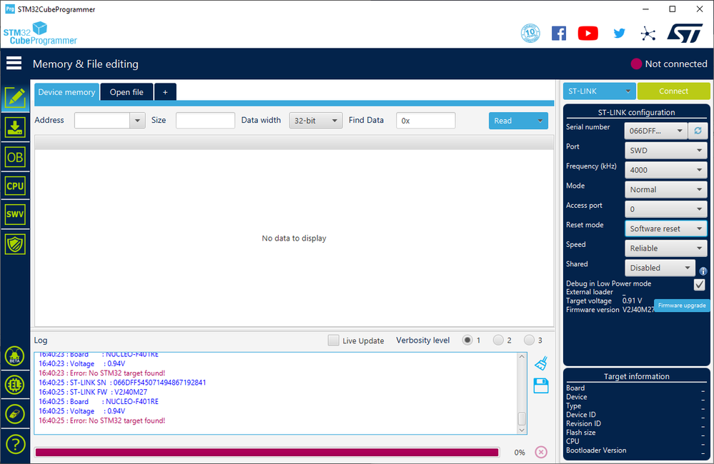
Task: Open the Shared Disabled dropdown
Action: click(x=660, y=268)
